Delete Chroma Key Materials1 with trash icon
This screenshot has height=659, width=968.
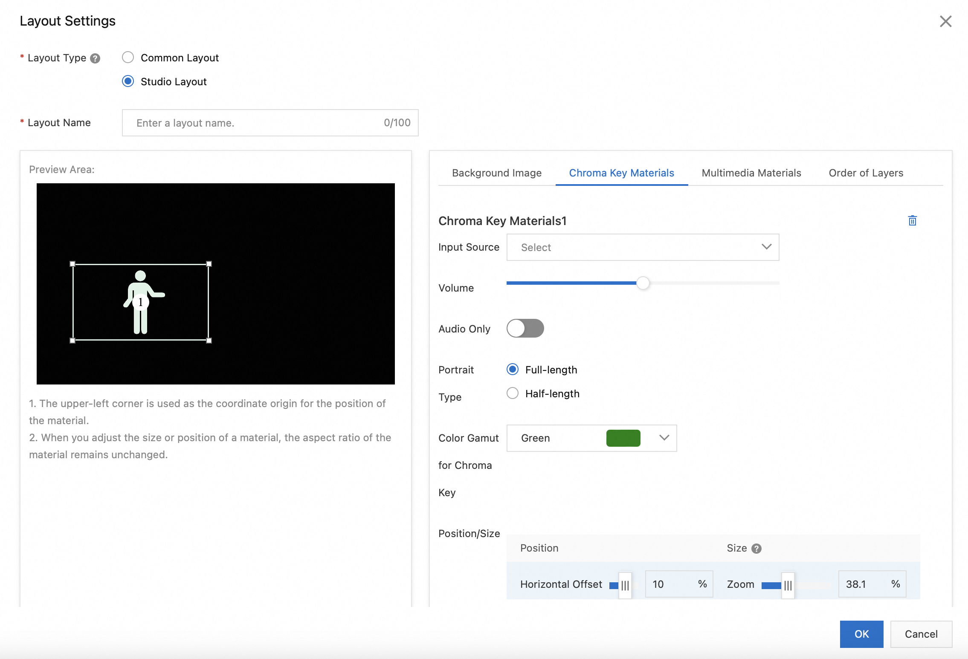point(912,220)
